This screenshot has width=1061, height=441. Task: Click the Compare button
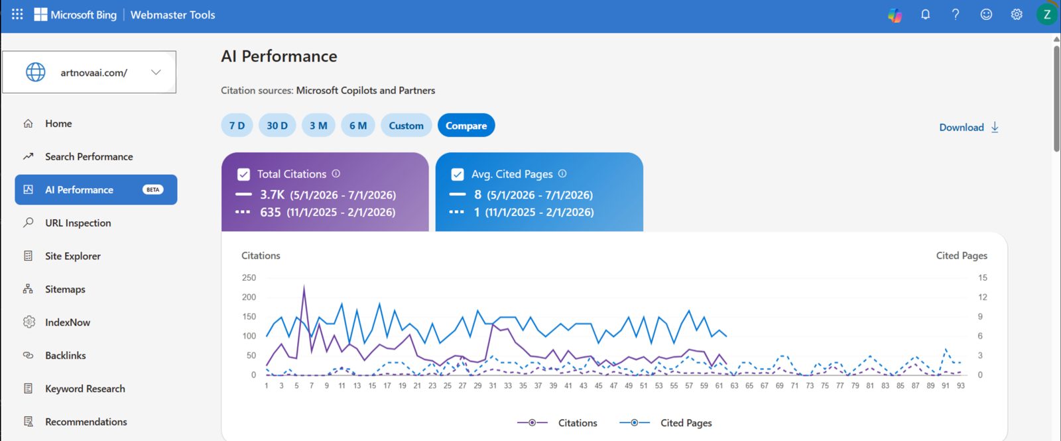pyautogui.click(x=466, y=125)
